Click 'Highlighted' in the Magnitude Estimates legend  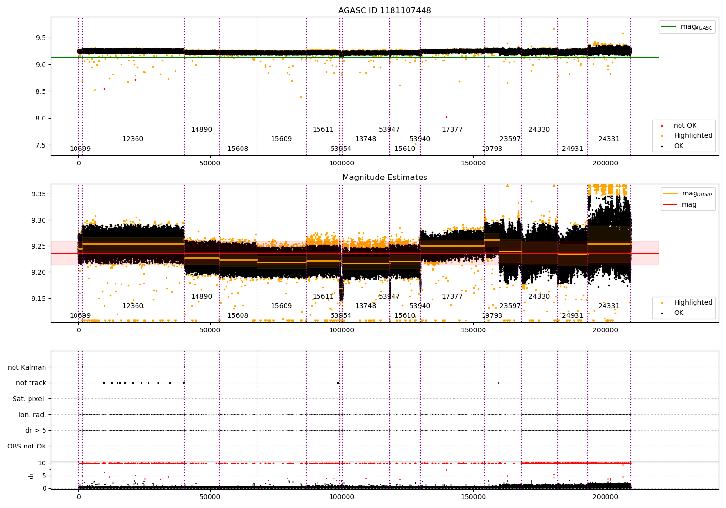[x=693, y=303]
